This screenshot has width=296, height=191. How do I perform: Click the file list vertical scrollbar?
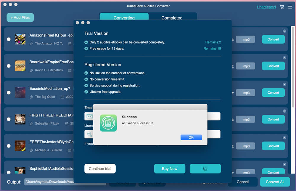pos(293,67)
